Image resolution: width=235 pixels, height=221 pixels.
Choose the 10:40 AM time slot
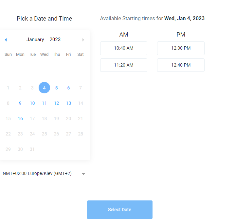(124, 48)
